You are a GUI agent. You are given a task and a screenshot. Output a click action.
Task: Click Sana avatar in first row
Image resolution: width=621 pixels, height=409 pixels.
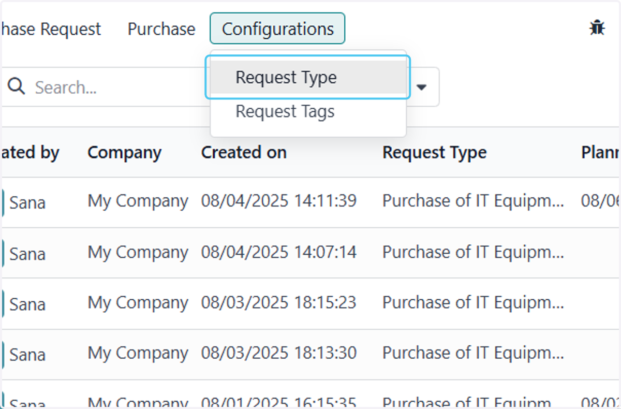(x=2, y=202)
